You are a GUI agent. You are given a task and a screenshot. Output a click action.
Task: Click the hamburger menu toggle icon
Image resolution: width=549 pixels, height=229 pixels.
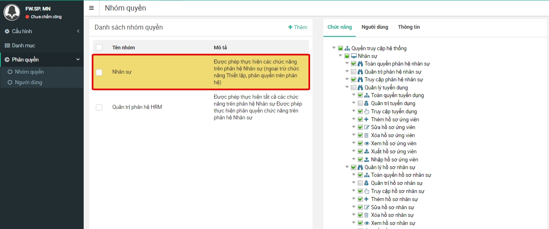point(91,8)
